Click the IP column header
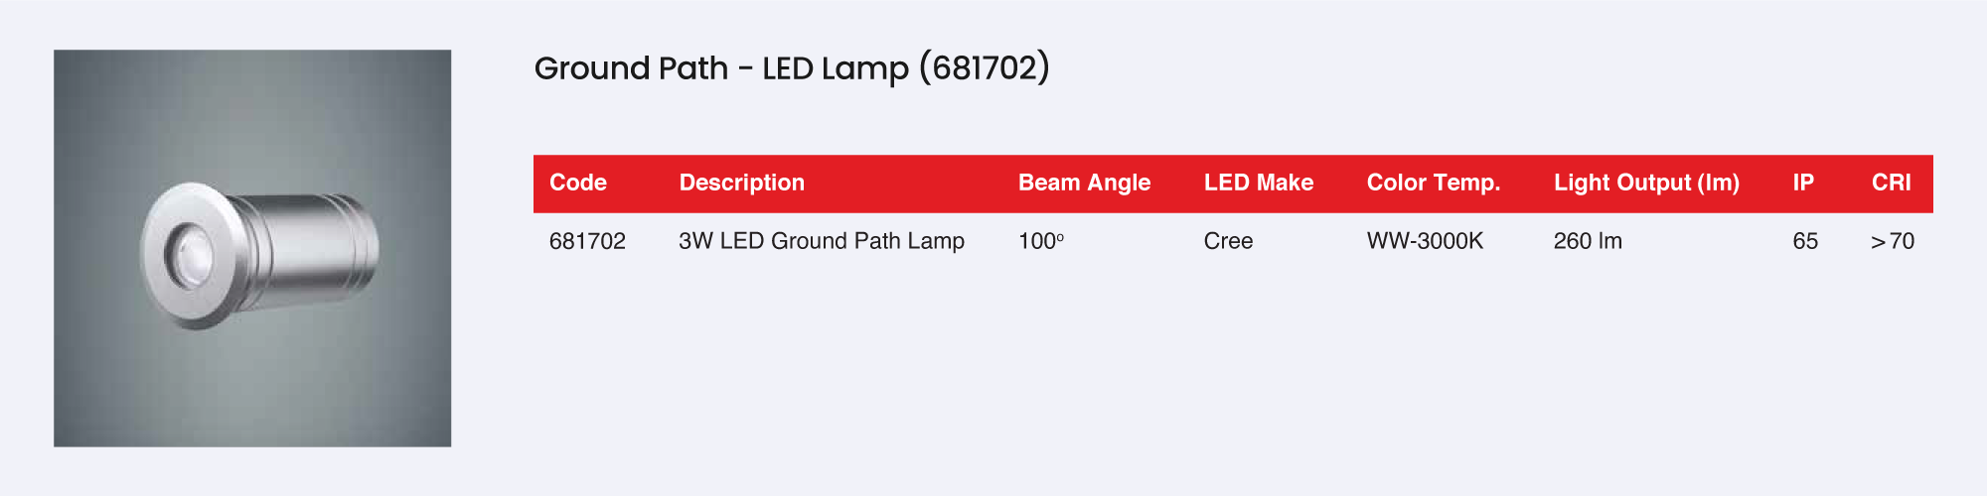This screenshot has width=1987, height=496. coord(1803,183)
